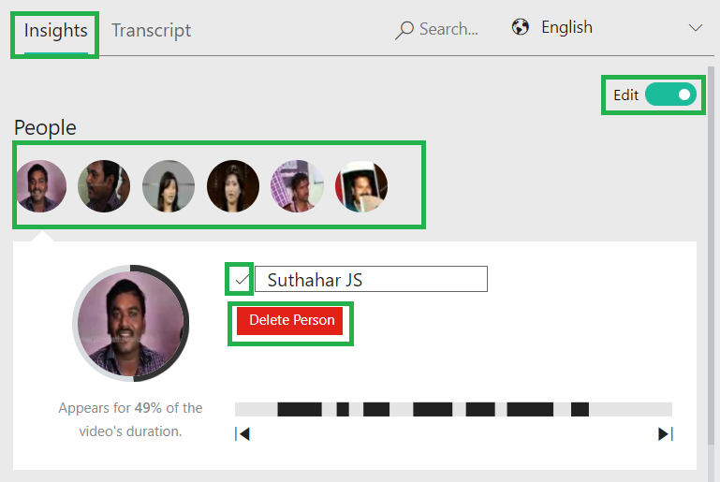
Task: Select third person thumbnail, woman on grey
Action: [169, 186]
